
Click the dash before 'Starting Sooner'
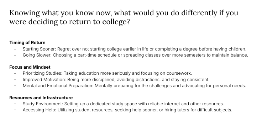[15, 49]
